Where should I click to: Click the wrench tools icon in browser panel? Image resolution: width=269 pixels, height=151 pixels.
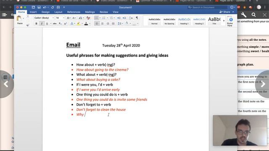[x=243, y=15]
